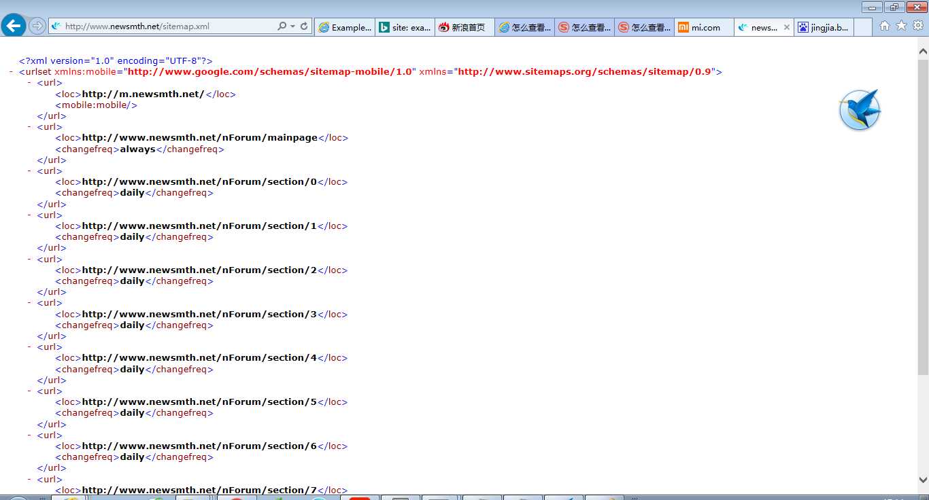The image size is (929, 500).
Task: Collapse the url node for section/6
Action: click(x=29, y=435)
